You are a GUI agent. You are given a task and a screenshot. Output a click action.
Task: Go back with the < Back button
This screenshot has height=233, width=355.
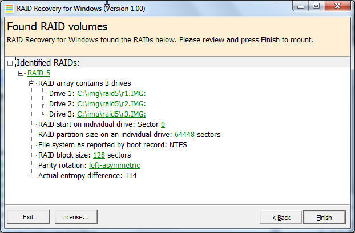pos(281,218)
